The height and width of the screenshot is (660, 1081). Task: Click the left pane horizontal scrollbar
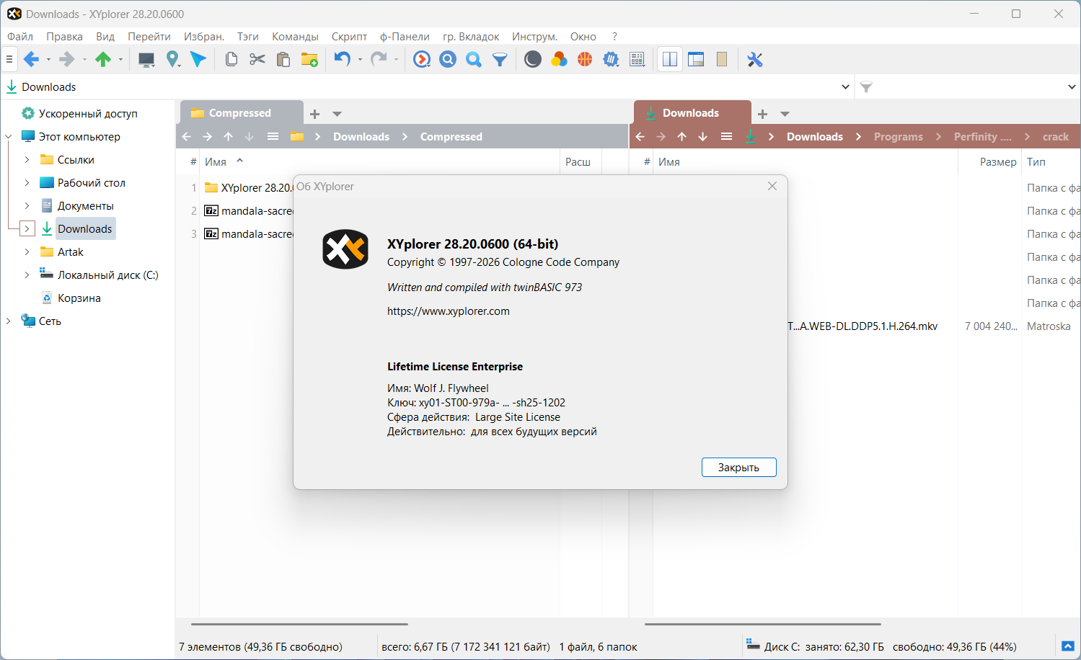pos(299,624)
